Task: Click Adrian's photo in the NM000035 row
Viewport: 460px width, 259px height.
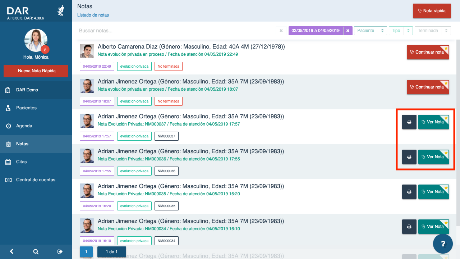Action: (x=87, y=191)
